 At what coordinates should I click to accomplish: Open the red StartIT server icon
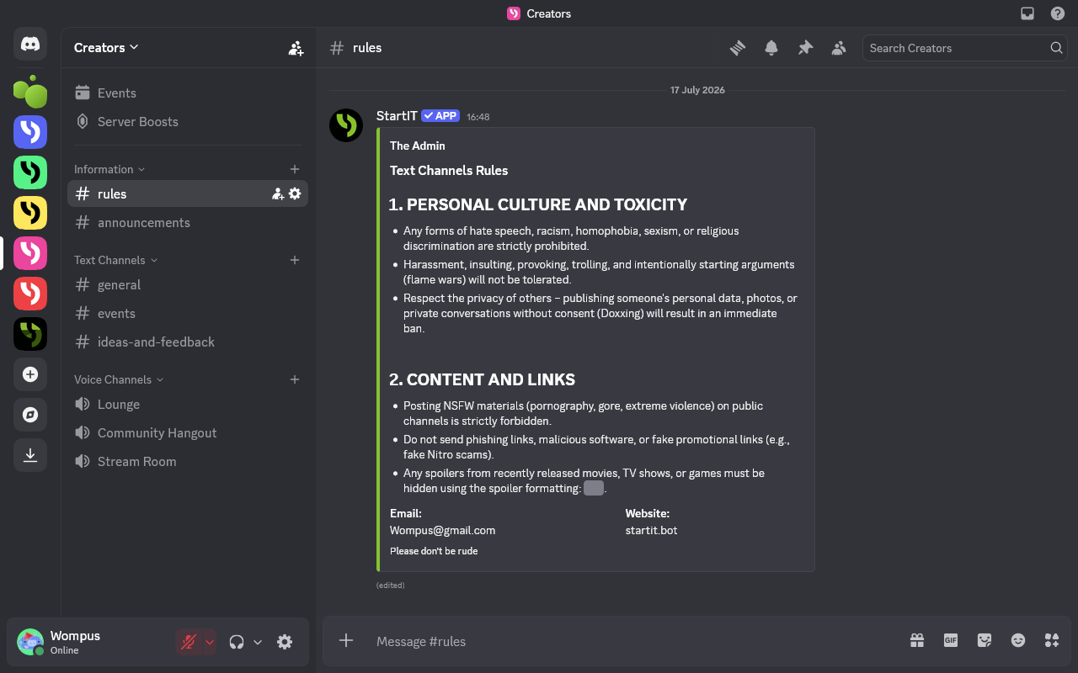[x=30, y=294]
